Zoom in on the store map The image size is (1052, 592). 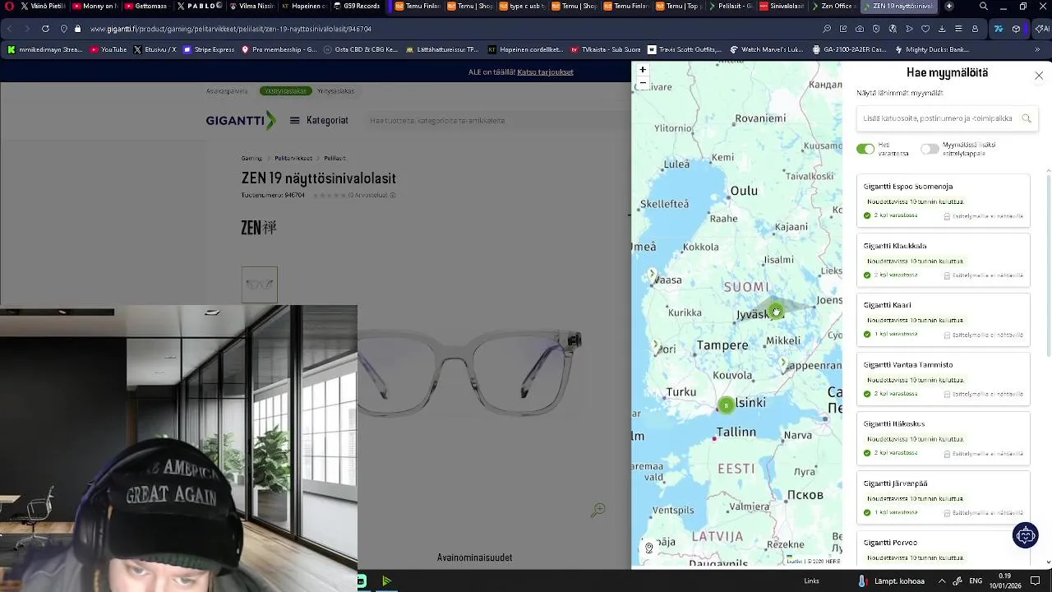[x=643, y=70]
